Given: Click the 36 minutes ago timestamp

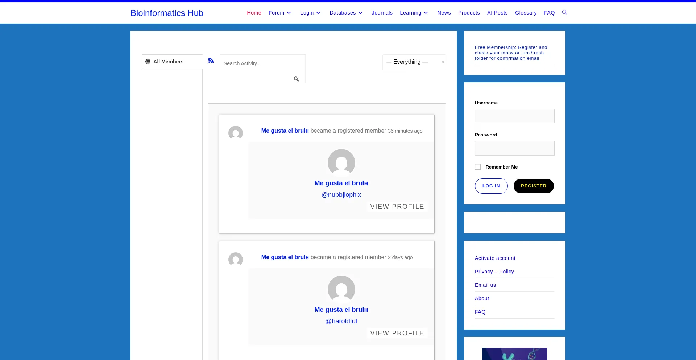Looking at the screenshot, I should coord(405,131).
